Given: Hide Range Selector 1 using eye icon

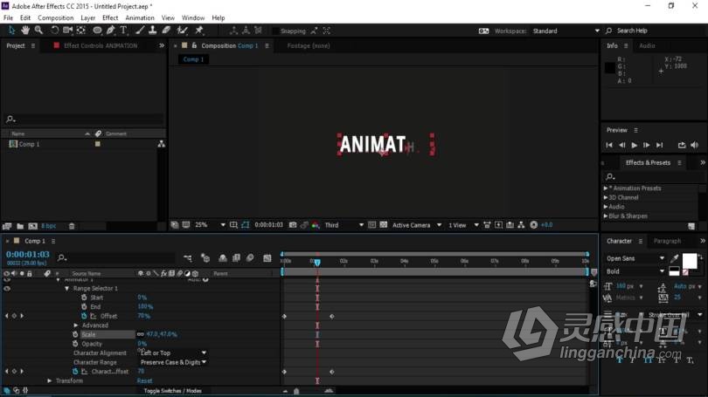Looking at the screenshot, I should point(7,288).
